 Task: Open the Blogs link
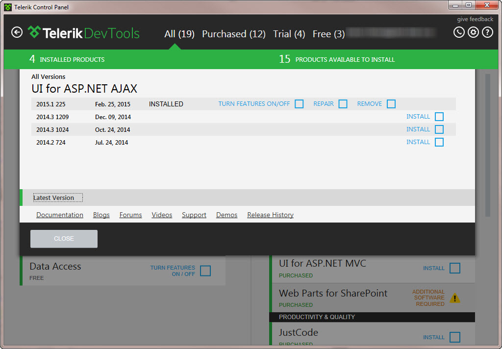(101, 215)
